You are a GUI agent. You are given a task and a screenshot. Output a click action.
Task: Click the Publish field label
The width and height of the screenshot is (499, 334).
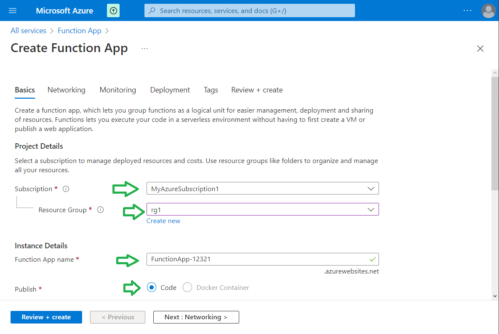click(x=25, y=289)
